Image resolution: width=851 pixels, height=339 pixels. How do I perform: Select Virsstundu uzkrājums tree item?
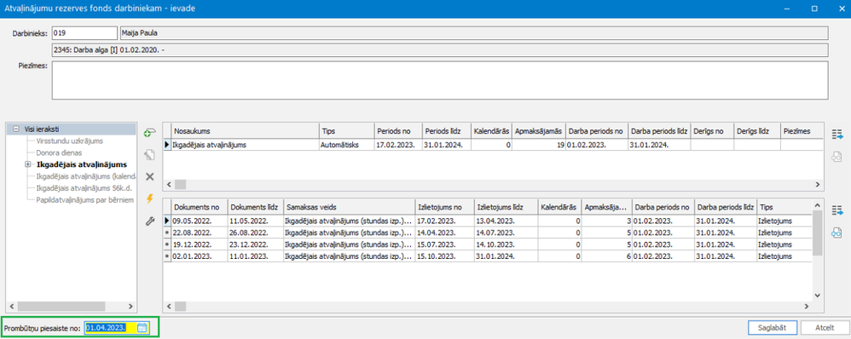68,141
